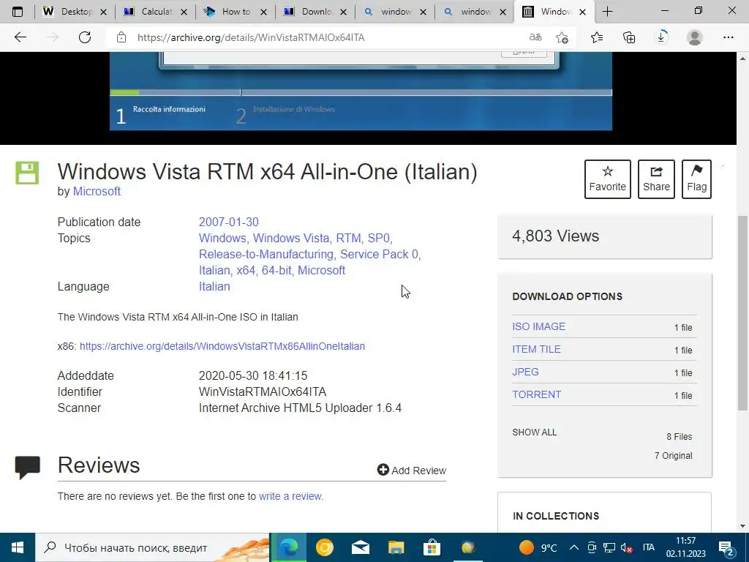Open the Microsoft author link
749x562 pixels.
97,191
